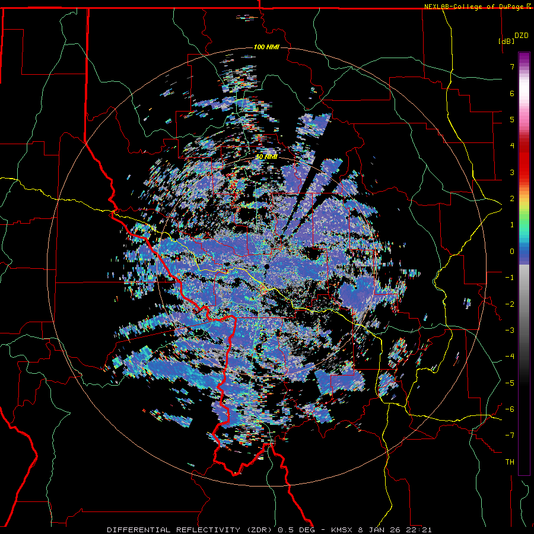Click the 5 value on the color scale
This screenshot has height=534, width=534.
click(512, 119)
